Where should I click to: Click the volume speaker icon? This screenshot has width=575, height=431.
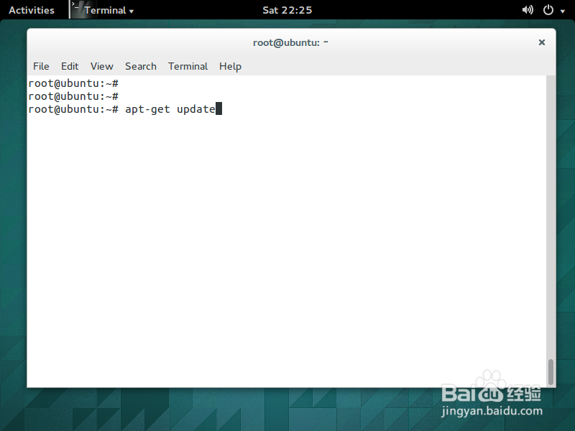(x=527, y=9)
